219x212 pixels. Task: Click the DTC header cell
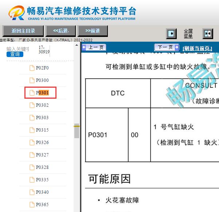[118, 93]
